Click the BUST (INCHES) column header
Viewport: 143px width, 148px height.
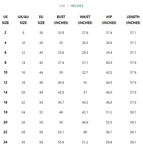(x=61, y=20)
